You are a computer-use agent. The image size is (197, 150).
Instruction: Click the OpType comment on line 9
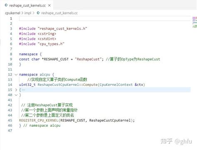[x=133, y=59]
